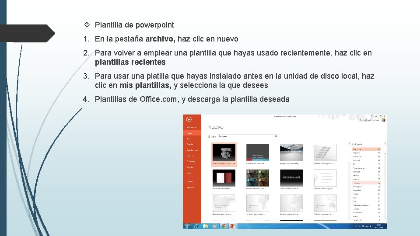Click the bold word "archivo," in step 1

pos(160,39)
